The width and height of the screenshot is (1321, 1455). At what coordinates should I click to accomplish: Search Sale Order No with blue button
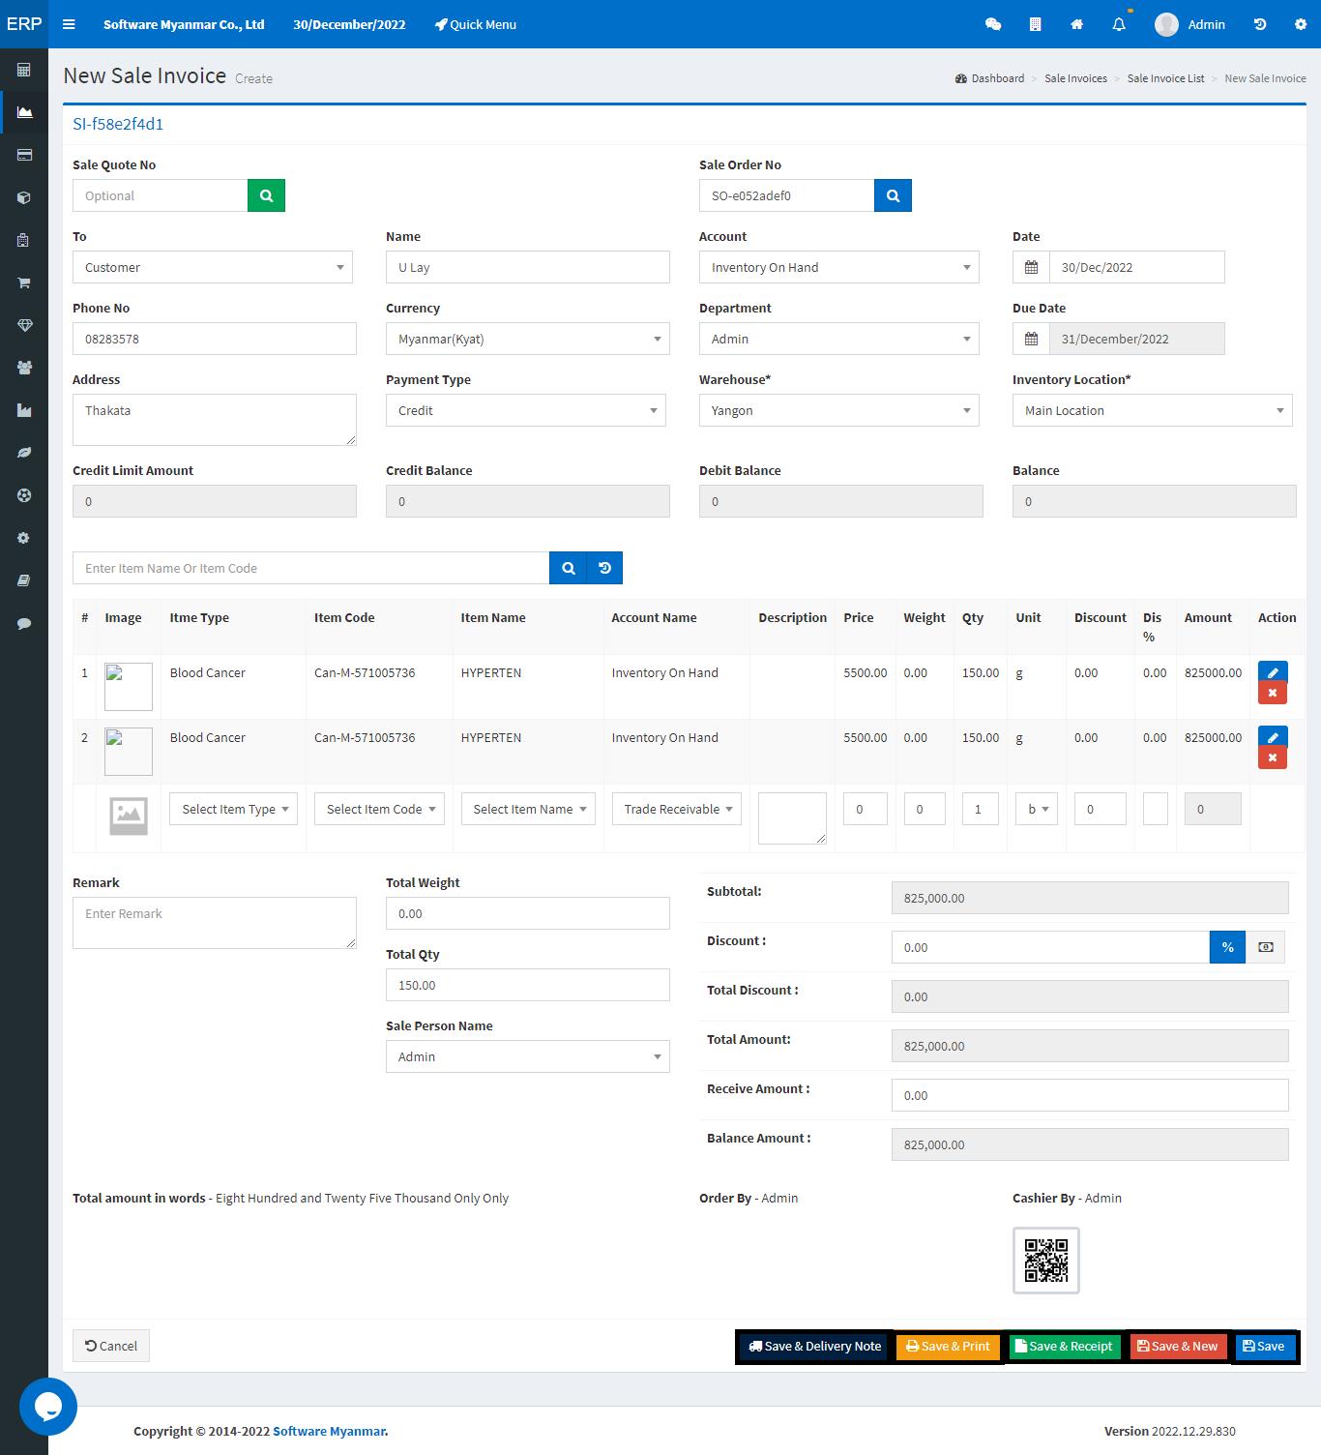click(893, 195)
